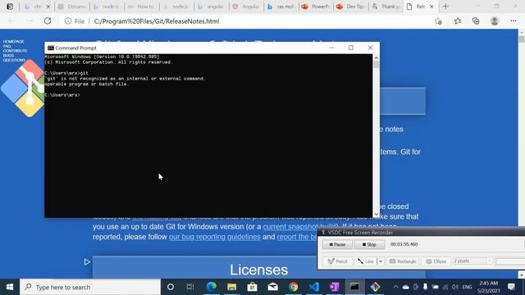
Task: Open Mail app from taskbar
Action: pos(273,287)
